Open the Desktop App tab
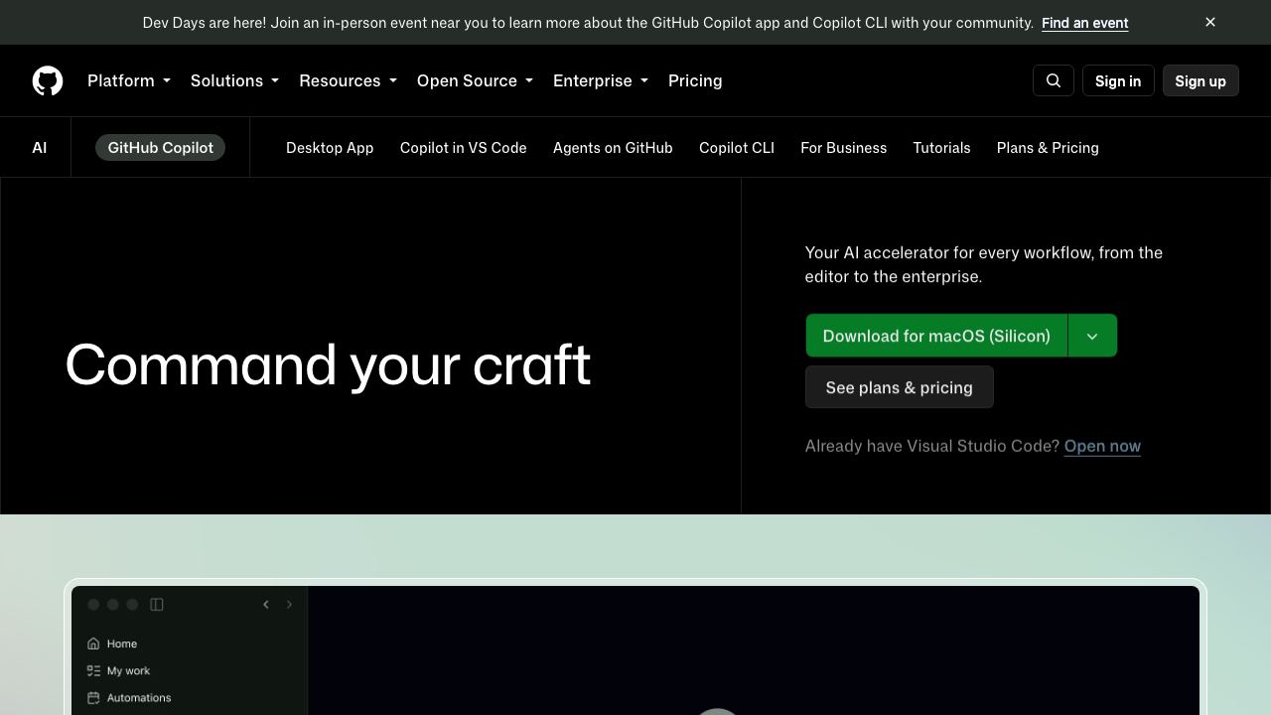Screen dimensions: 1271x715 tap(330, 147)
